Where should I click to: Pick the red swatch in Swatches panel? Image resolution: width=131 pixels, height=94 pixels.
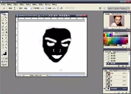click(x=104, y=35)
